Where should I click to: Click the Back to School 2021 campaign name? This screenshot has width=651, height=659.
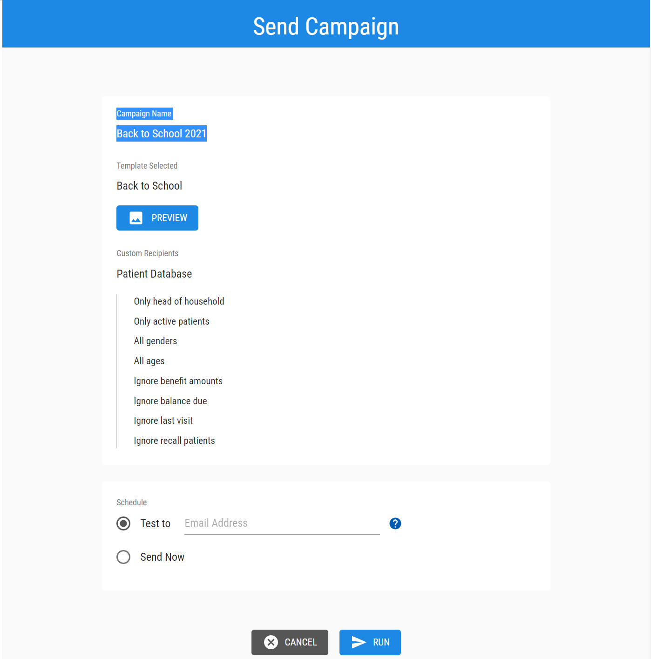click(x=162, y=134)
